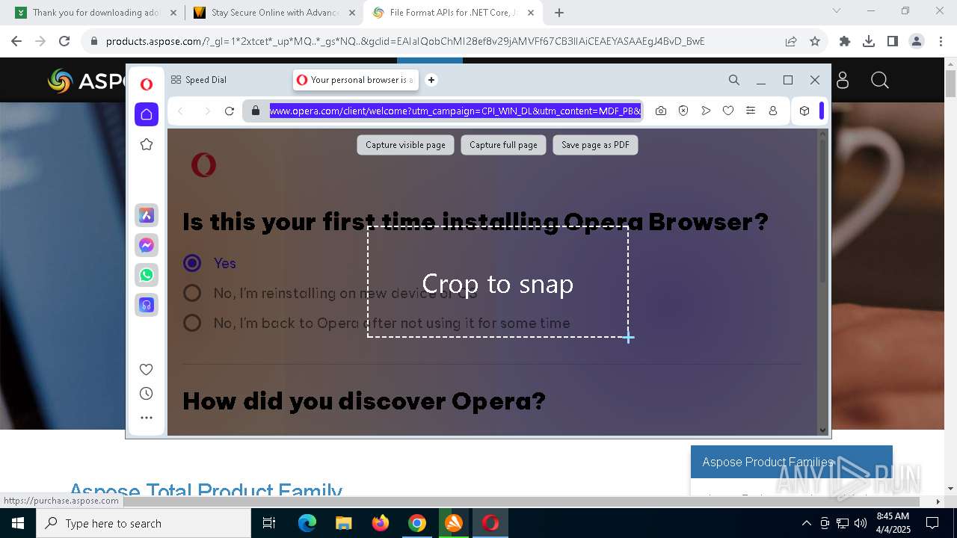Open a new Chrome tab
This screenshot has height=538, width=957.
point(559,13)
